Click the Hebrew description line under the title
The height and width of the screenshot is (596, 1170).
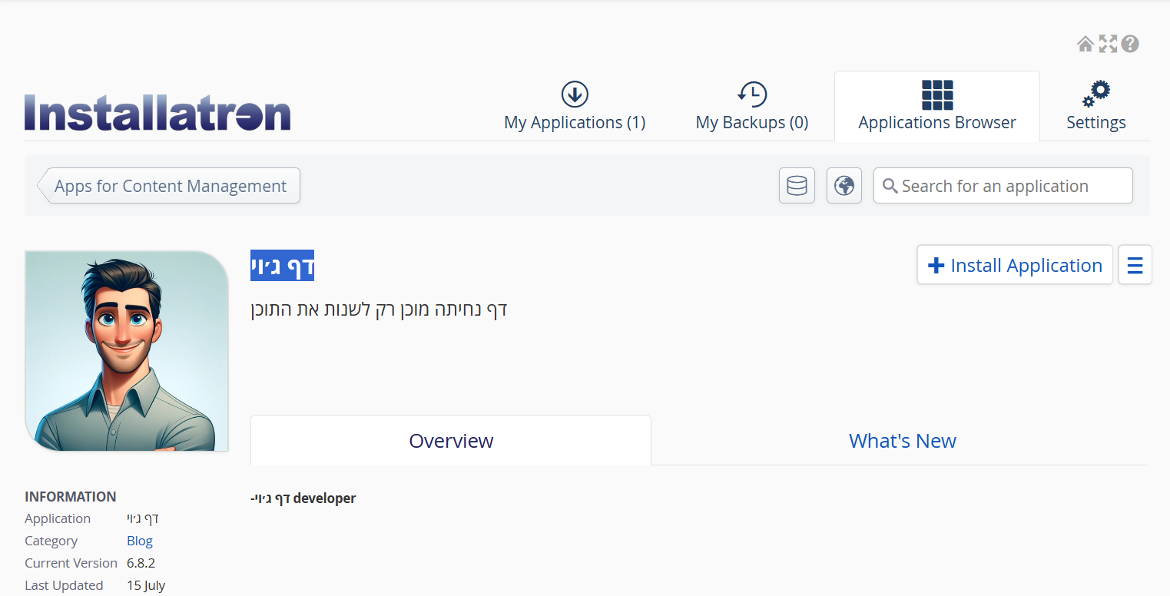(380, 310)
